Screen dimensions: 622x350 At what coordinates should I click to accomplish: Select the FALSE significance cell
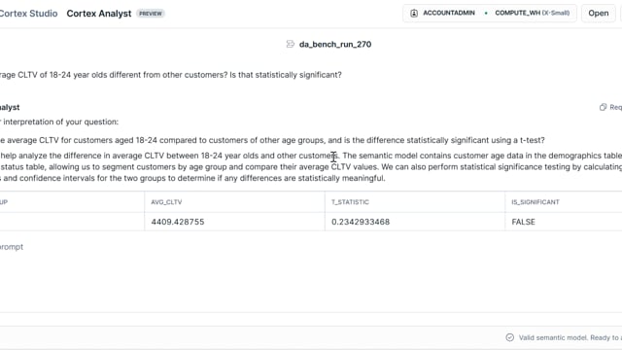click(523, 222)
